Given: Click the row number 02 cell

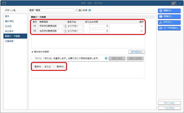Looking at the screenshot, I should [35, 31].
